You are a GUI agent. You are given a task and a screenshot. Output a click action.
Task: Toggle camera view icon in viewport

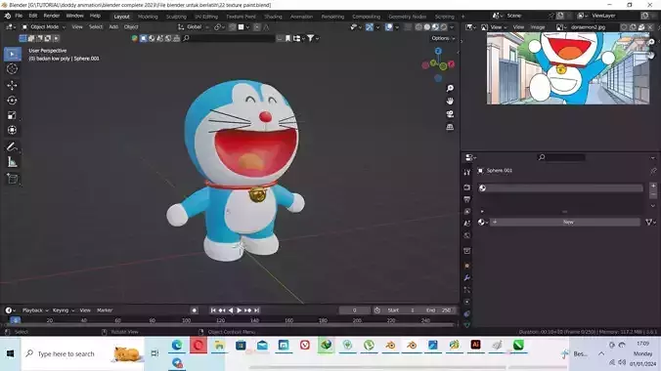pyautogui.click(x=450, y=114)
